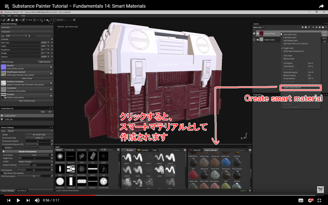Click the remove layer minus icon in Layers

tap(326, 27)
